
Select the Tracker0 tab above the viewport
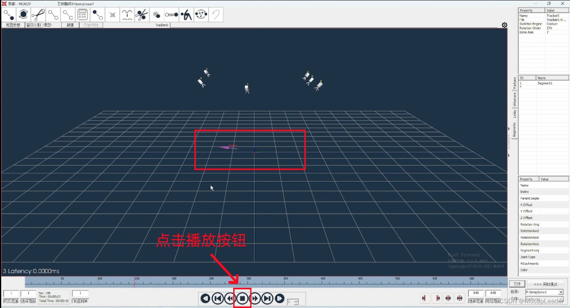[161, 25]
